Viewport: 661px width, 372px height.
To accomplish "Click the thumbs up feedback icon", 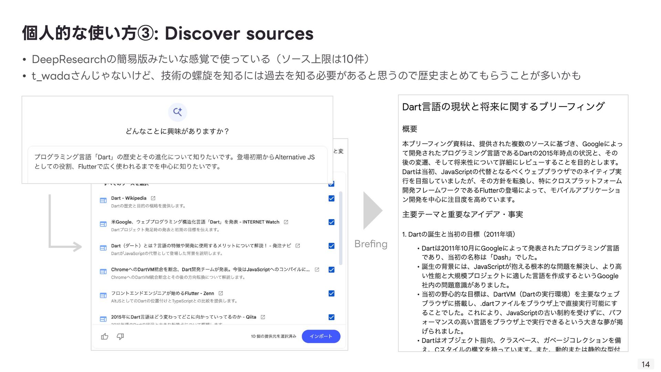I will [105, 337].
